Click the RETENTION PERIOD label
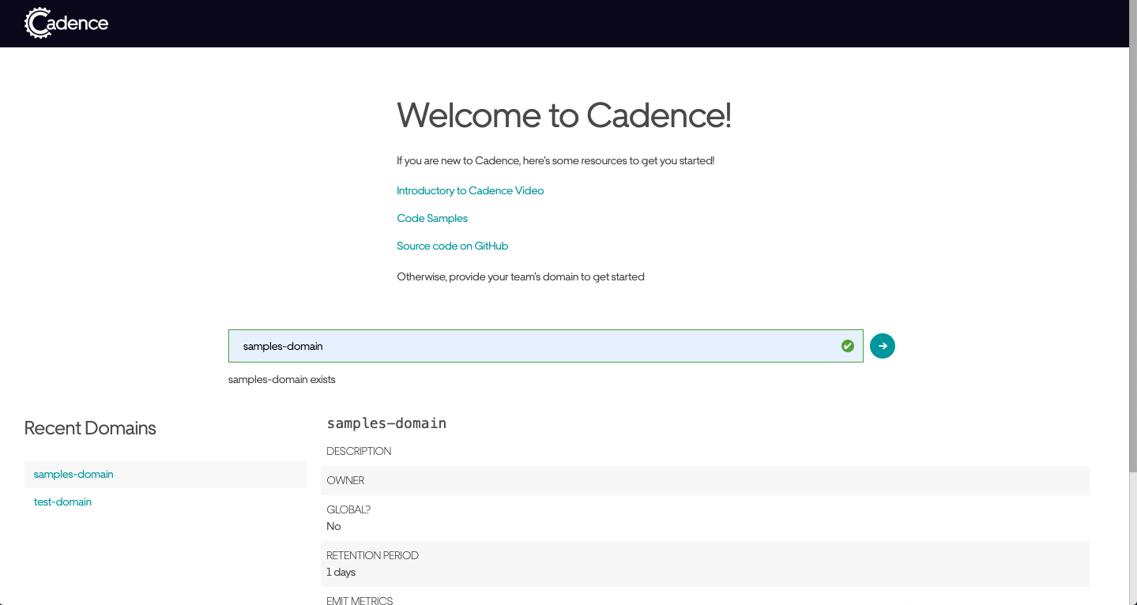Viewport: 1137px width, 605px height. 372,555
